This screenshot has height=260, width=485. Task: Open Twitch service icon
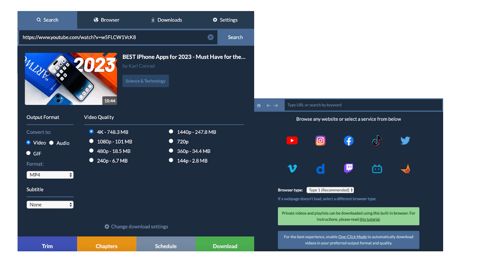(349, 168)
